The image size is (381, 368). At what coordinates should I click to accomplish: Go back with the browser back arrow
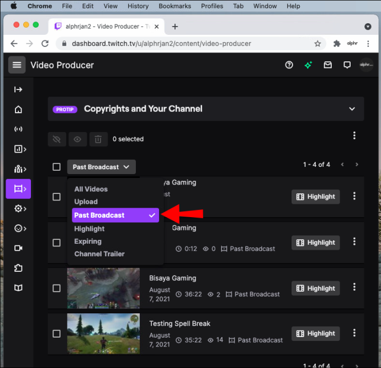14,44
